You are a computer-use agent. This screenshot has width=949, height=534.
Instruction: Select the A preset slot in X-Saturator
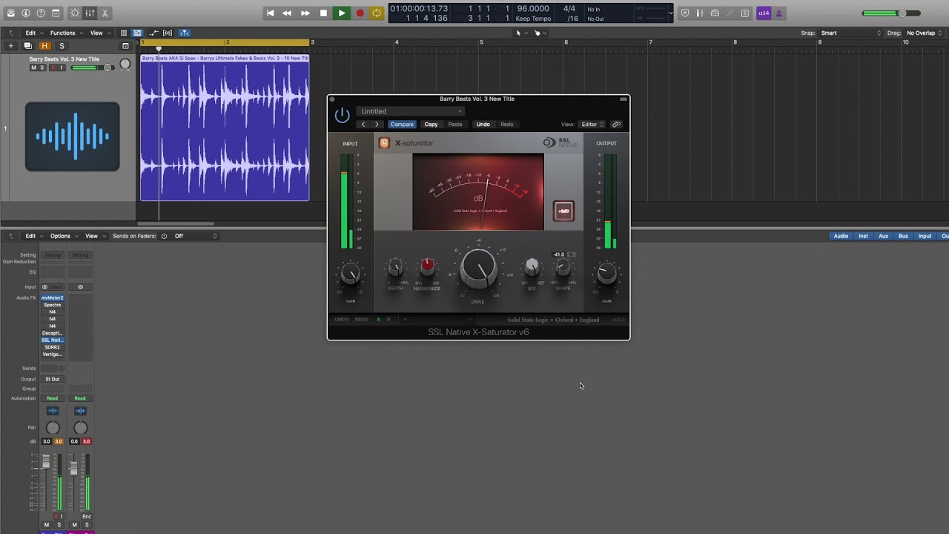378,320
